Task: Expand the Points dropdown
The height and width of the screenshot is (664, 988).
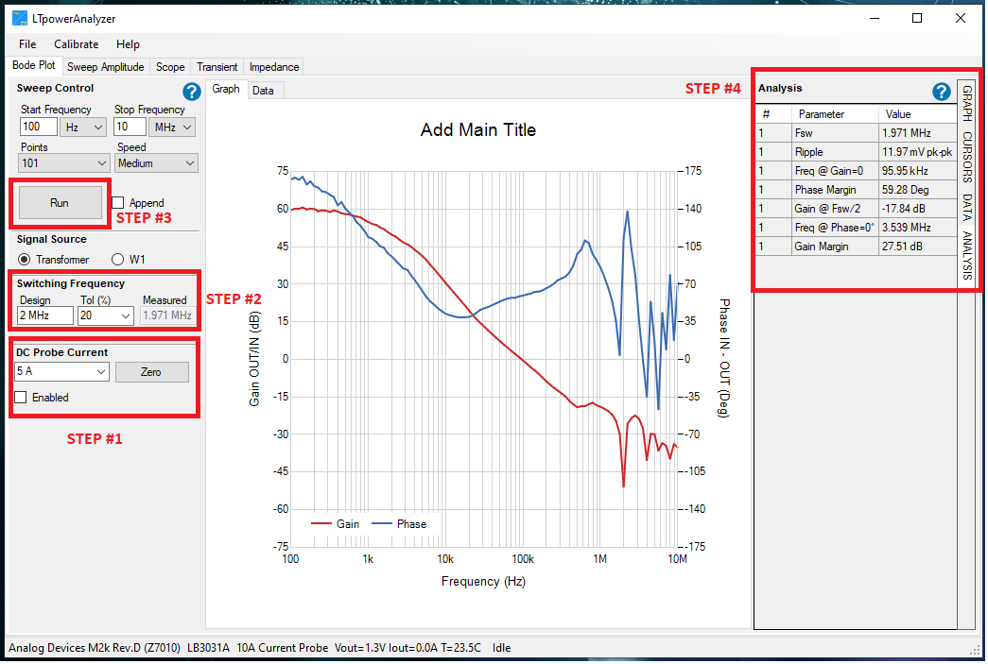Action: pyautogui.click(x=63, y=163)
